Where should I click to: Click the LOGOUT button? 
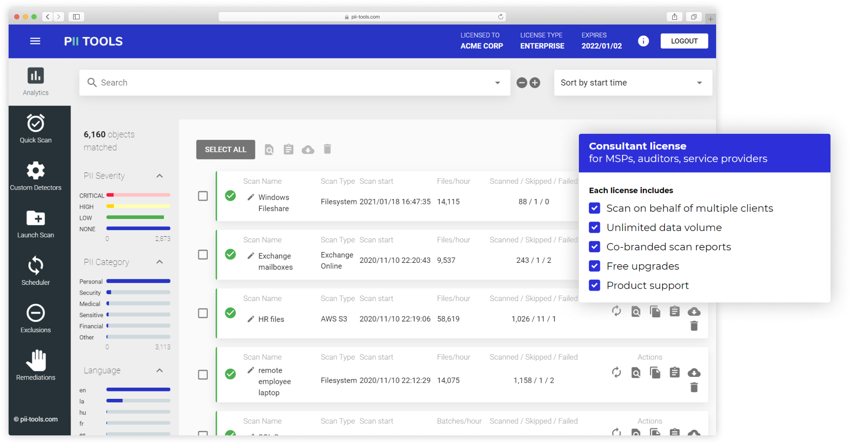tap(684, 41)
